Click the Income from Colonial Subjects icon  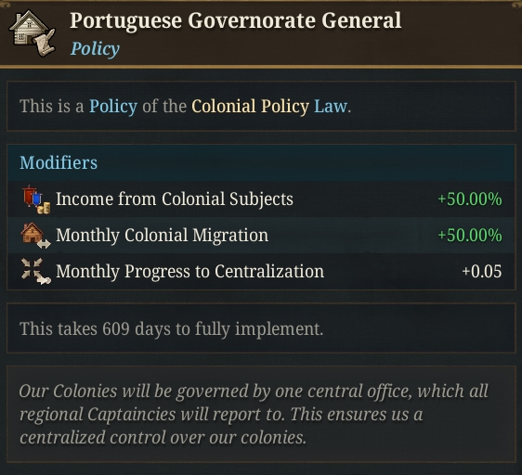(36, 199)
